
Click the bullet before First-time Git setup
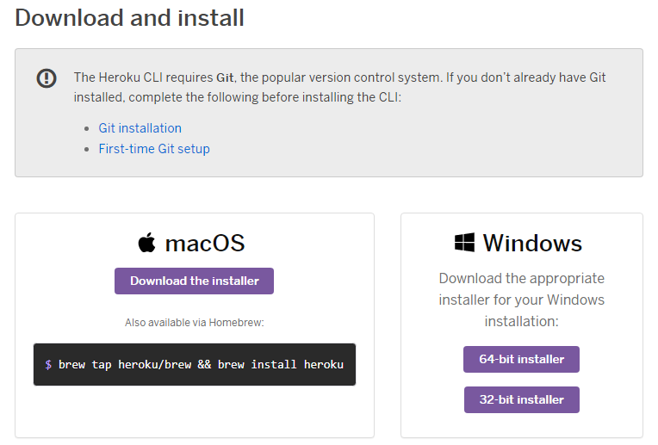pos(87,149)
